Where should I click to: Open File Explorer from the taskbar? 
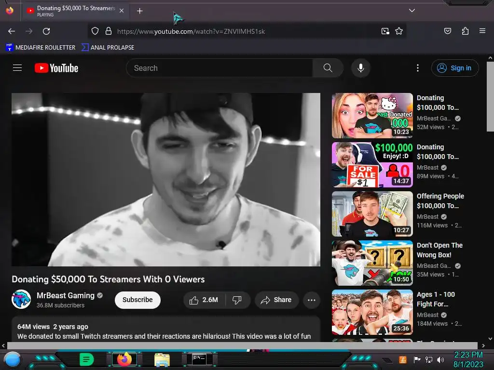(162, 360)
